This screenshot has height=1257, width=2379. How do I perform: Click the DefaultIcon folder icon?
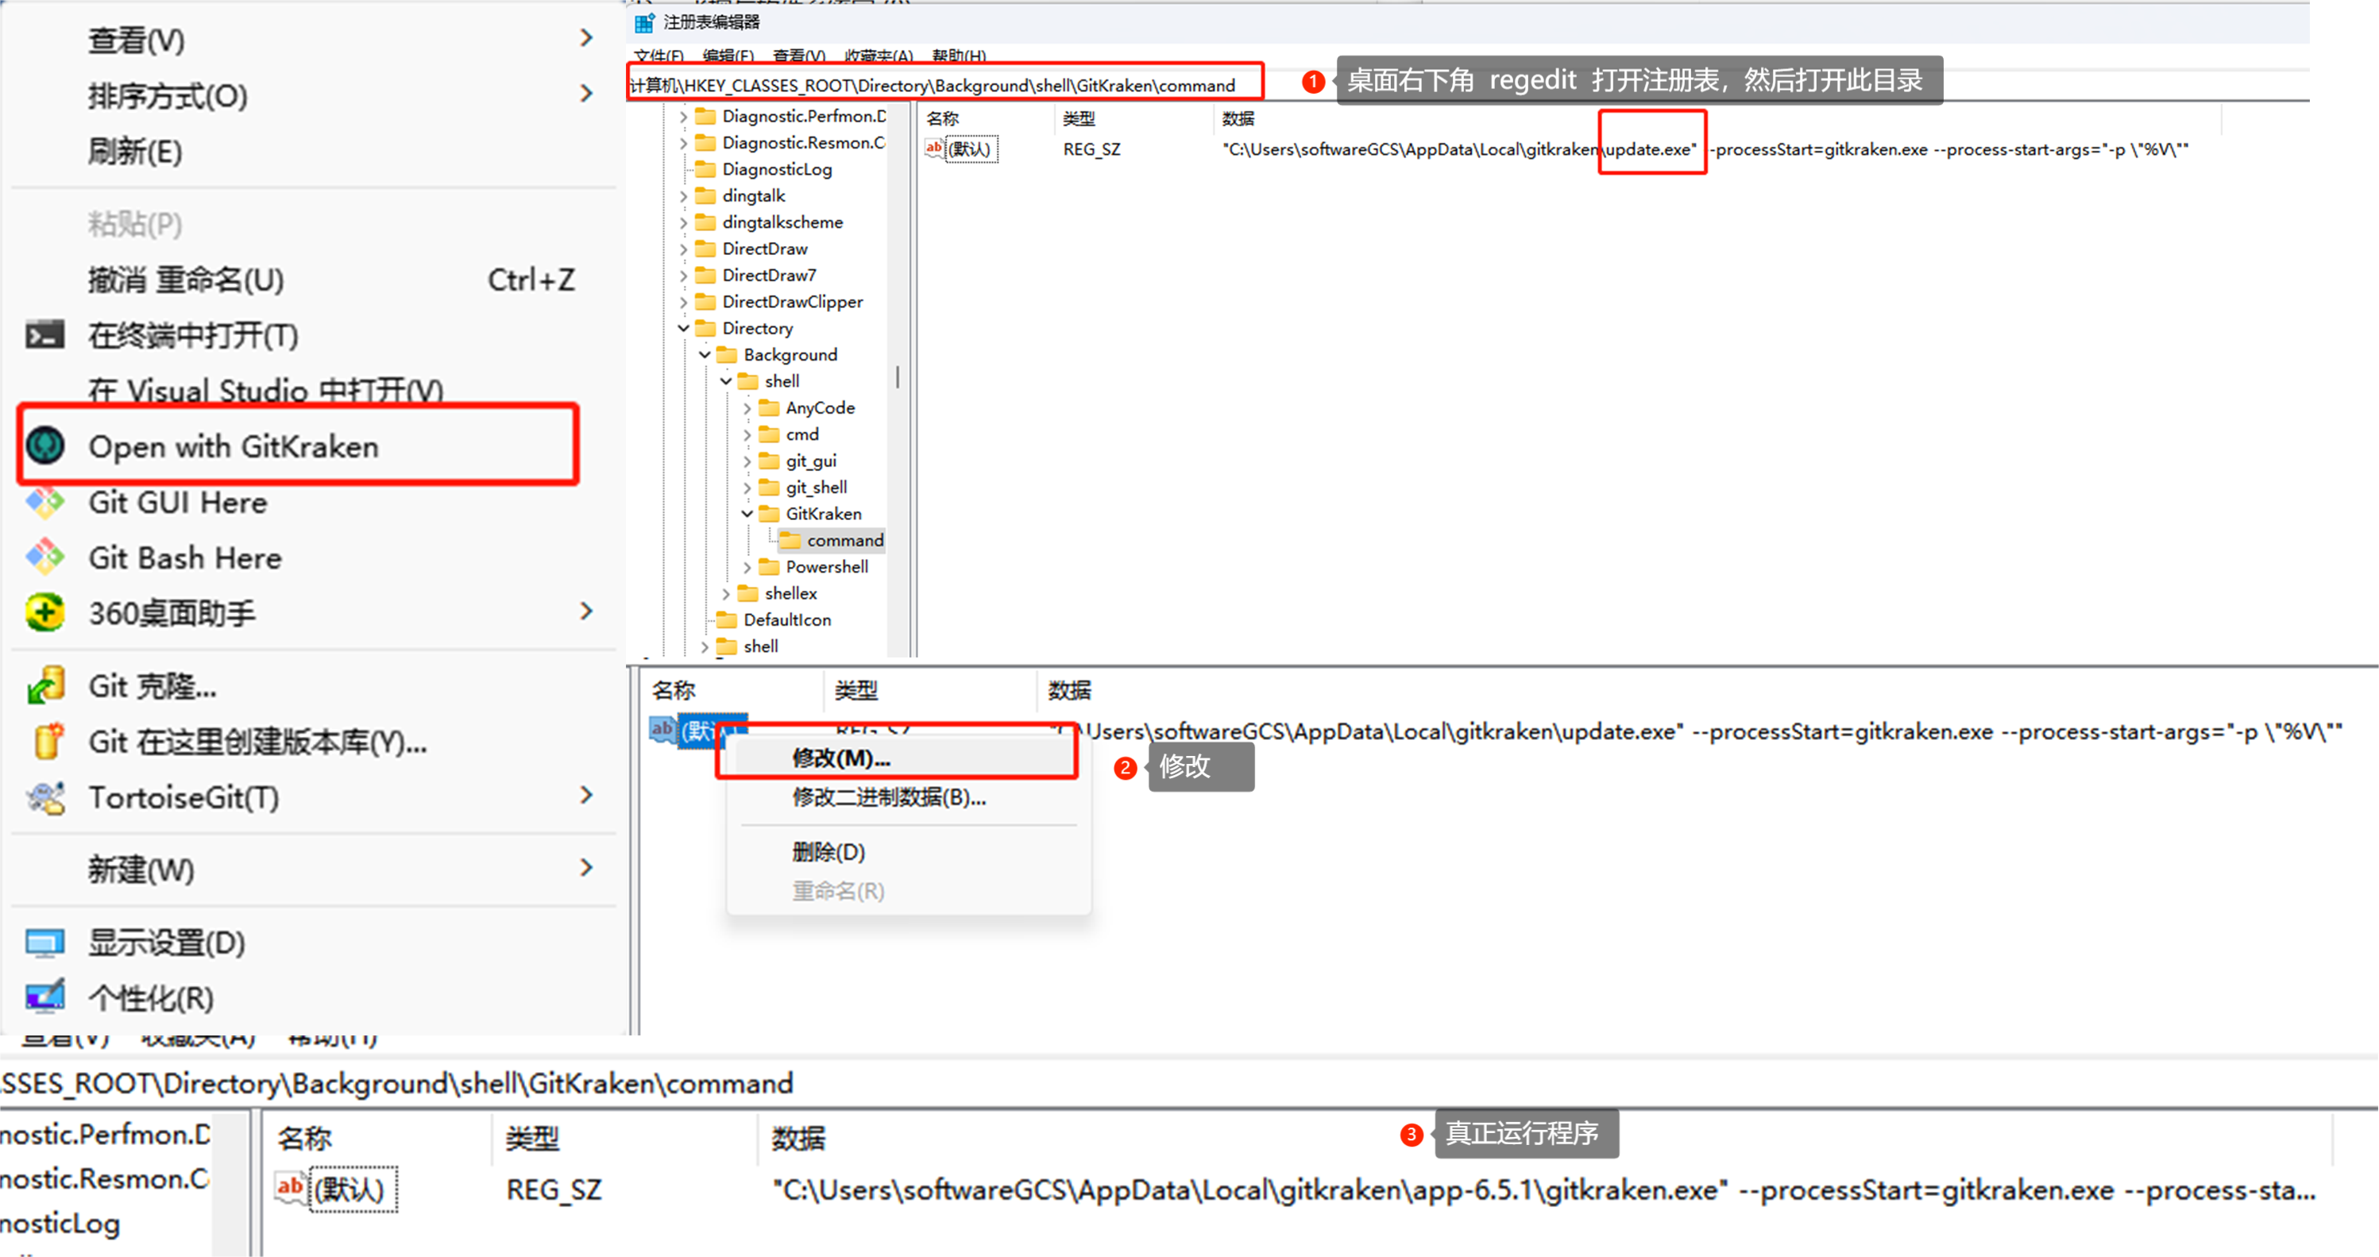pyautogui.click(x=728, y=619)
